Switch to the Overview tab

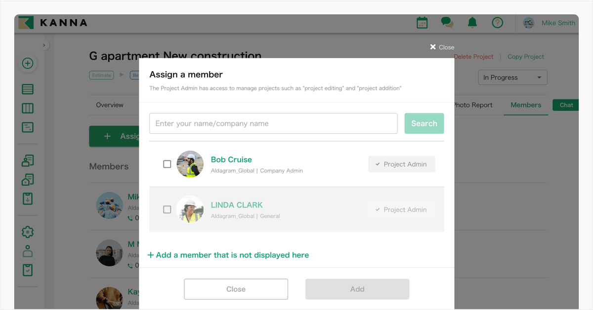pos(110,105)
